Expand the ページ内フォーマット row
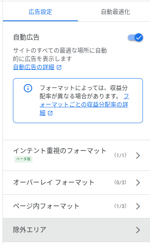 tap(76, 206)
